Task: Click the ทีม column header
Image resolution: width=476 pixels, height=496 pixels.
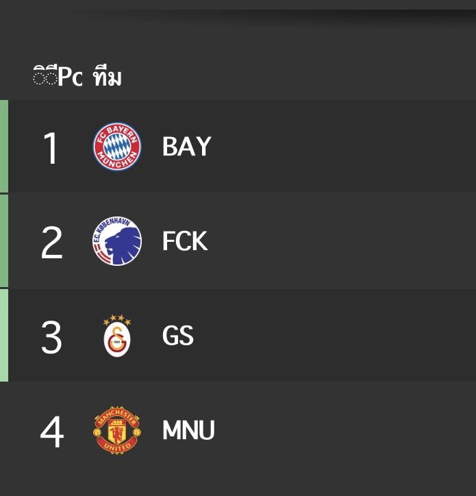Action: pyautogui.click(x=108, y=77)
